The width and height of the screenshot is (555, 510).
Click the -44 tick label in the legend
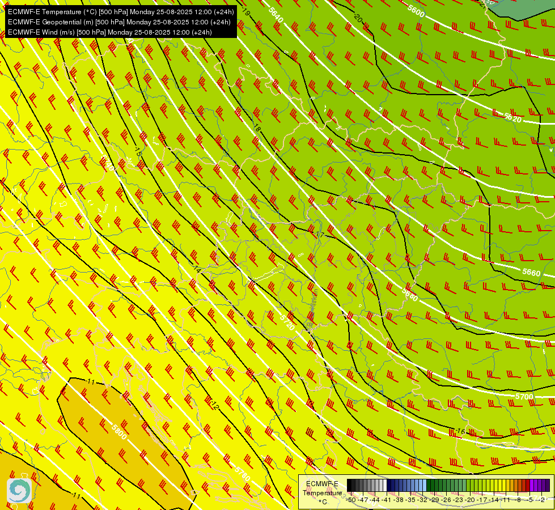pyautogui.click(x=375, y=500)
